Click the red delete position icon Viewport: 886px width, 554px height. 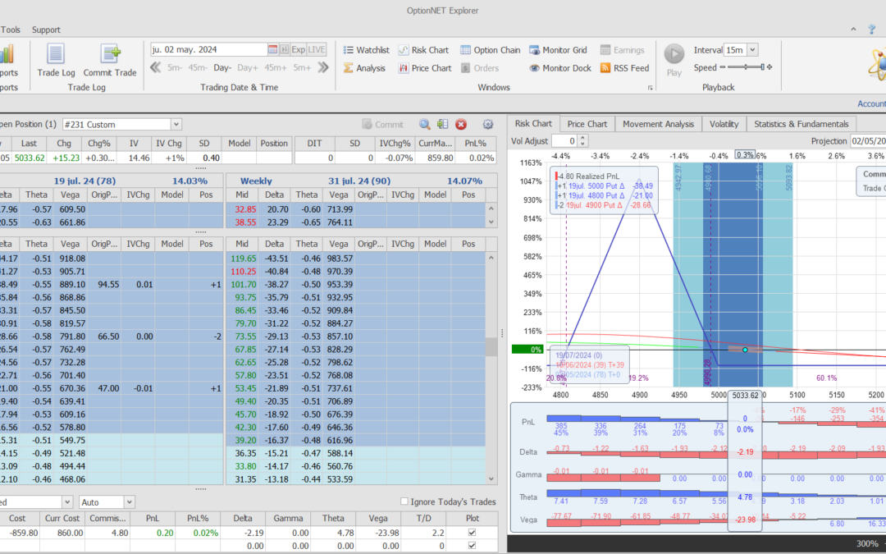tap(461, 125)
